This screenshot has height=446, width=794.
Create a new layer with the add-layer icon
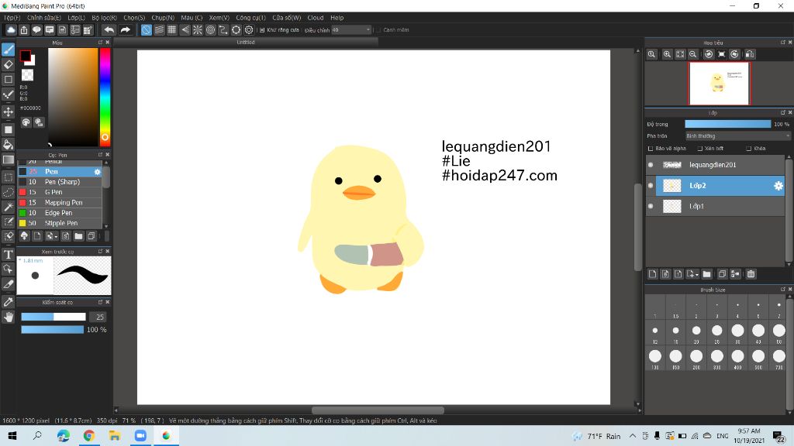(x=652, y=273)
